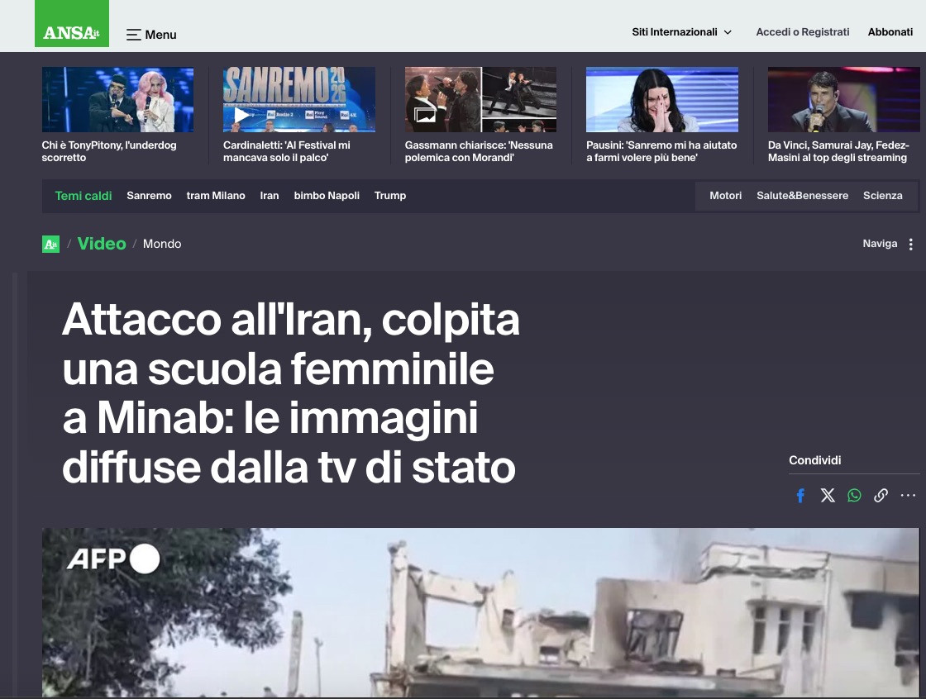
Task: Open Cardinaletti 'Al Festival mi mancava' headline
Action: coord(286,151)
